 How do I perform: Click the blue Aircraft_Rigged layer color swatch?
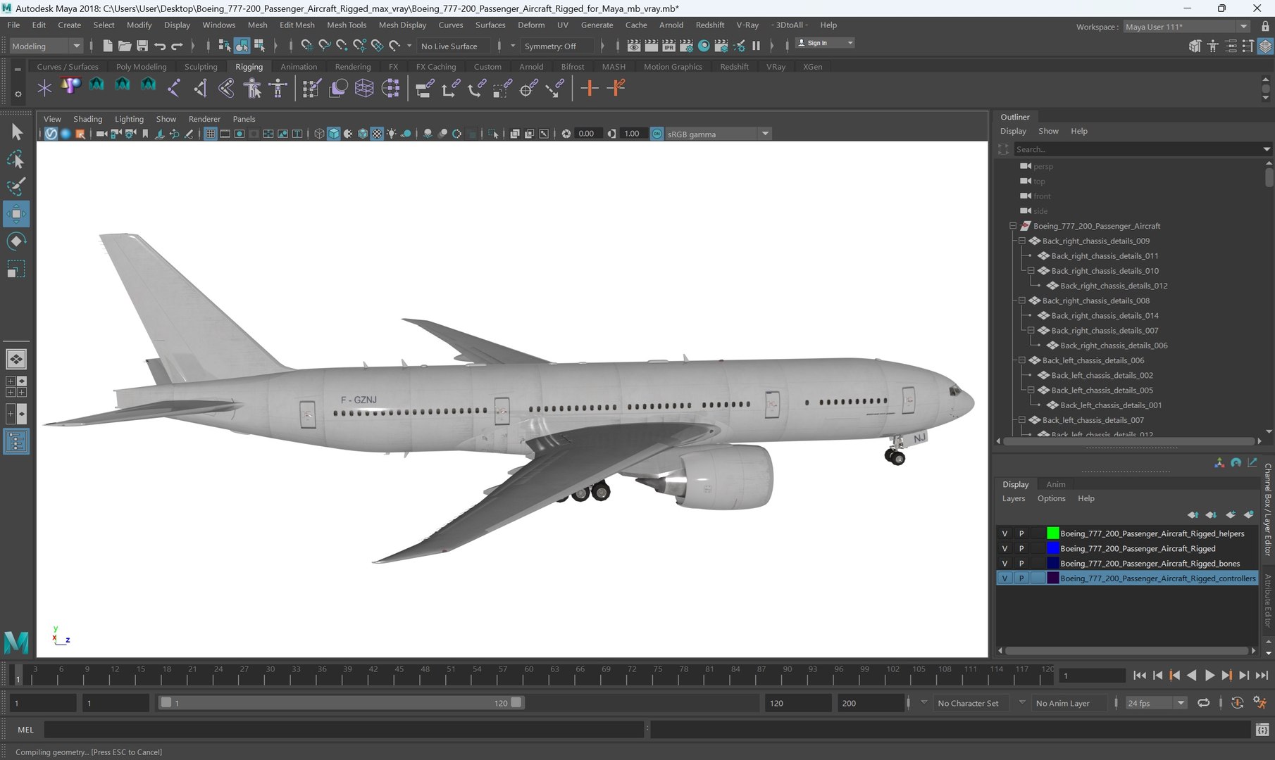(x=1052, y=548)
